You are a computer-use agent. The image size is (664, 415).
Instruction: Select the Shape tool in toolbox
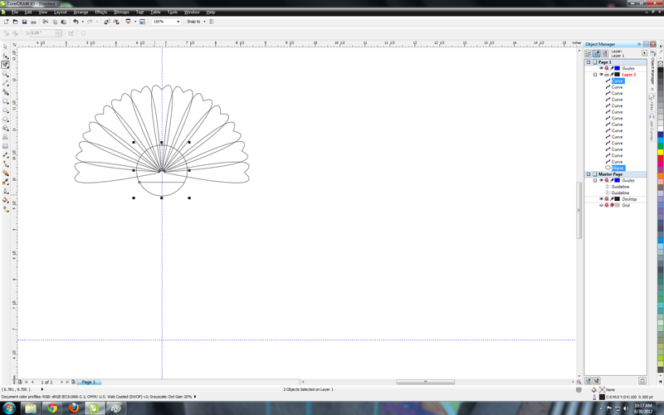[5, 56]
